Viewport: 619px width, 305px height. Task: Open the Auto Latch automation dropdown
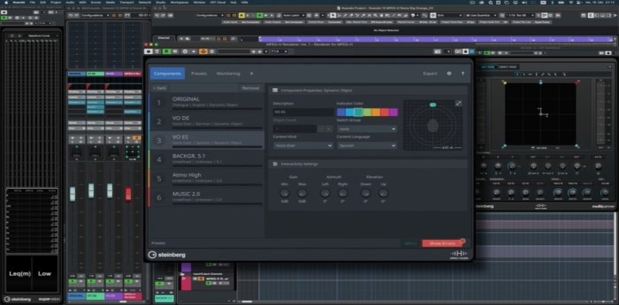(x=293, y=15)
